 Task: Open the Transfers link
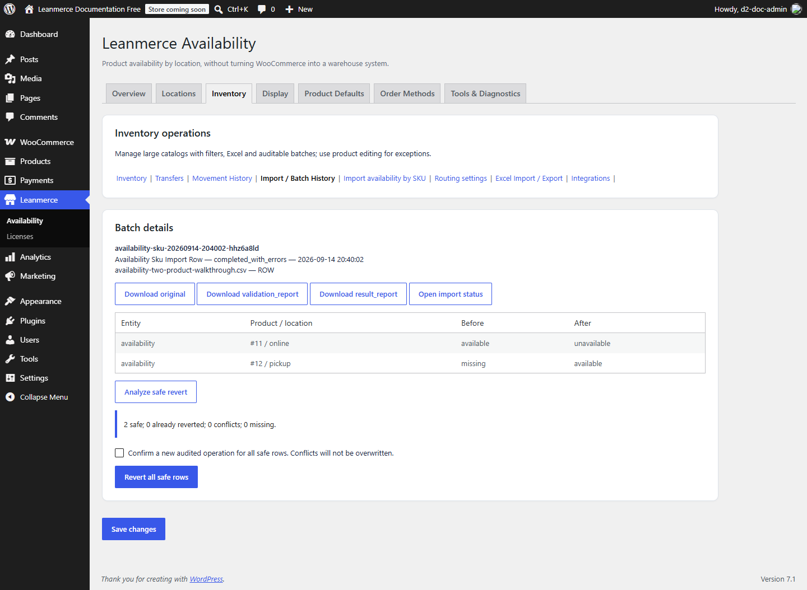pos(169,179)
